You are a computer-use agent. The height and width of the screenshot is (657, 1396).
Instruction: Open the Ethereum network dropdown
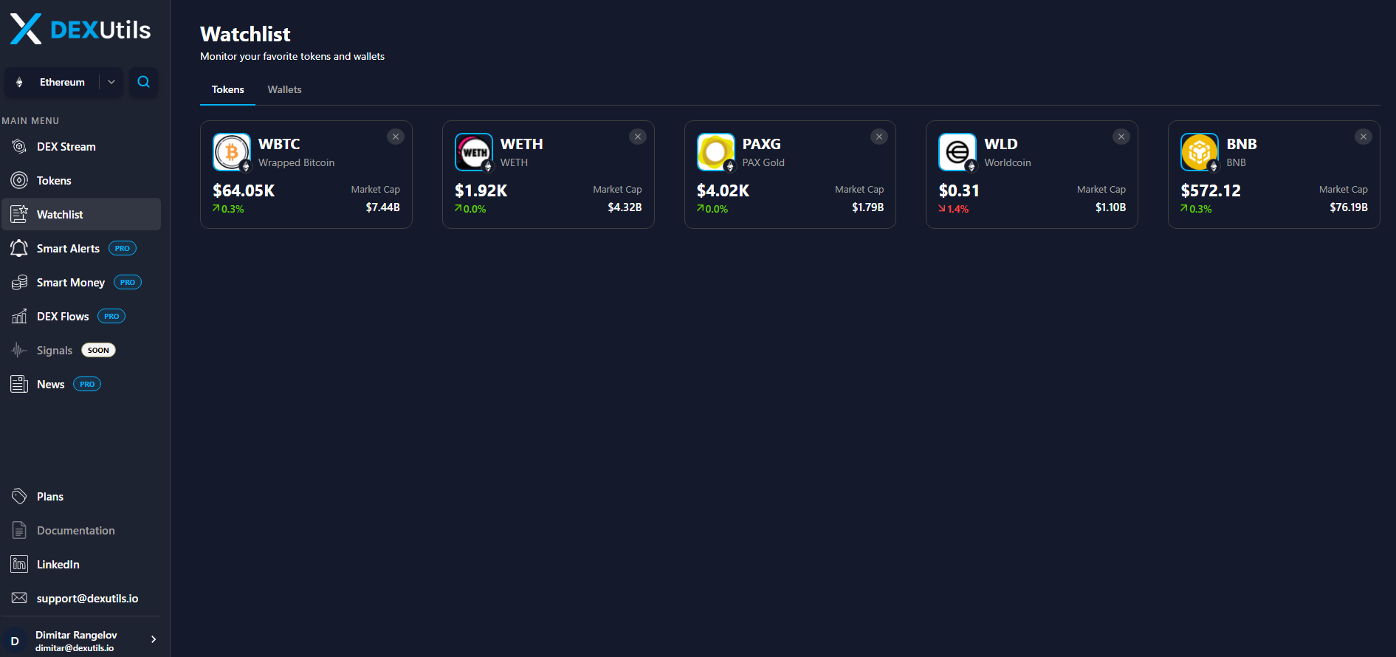pyautogui.click(x=64, y=82)
